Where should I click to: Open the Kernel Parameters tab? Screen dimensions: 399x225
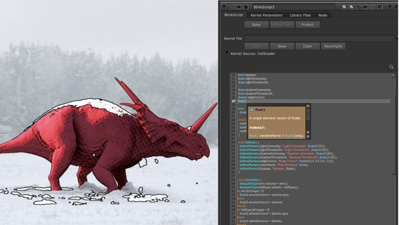[x=266, y=15]
